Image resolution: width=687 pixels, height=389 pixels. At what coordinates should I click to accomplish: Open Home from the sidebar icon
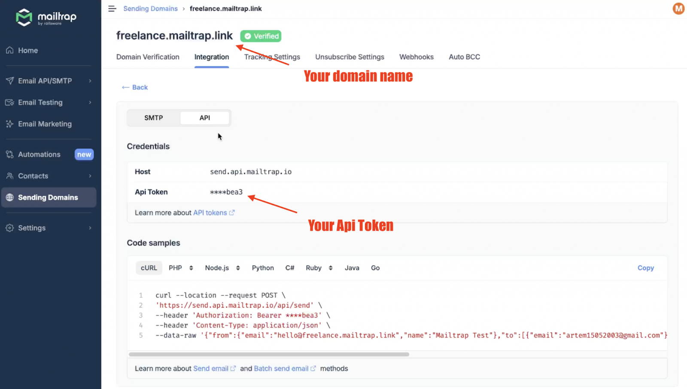tap(9, 50)
